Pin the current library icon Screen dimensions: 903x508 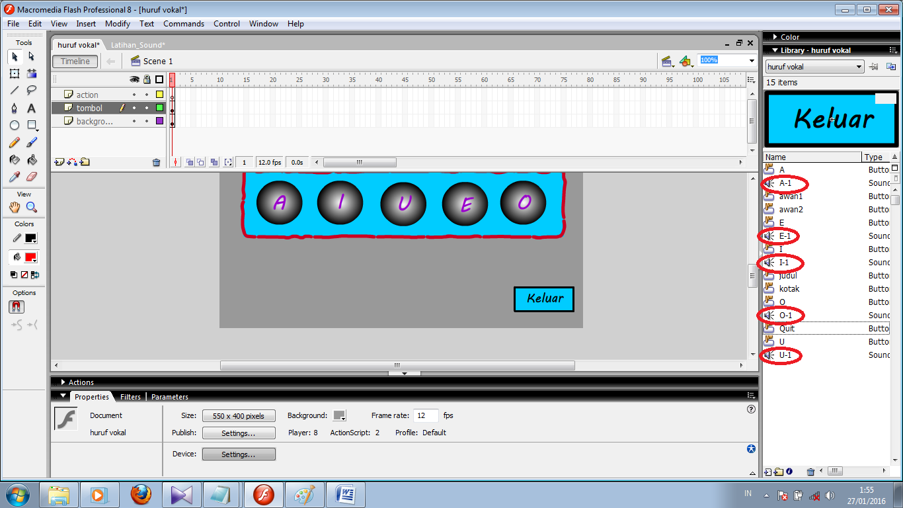pyautogui.click(x=873, y=66)
